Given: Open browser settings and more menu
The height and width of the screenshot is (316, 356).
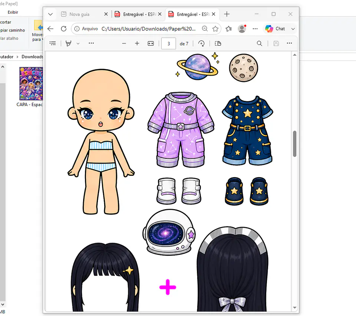Looking at the screenshot, I should (x=255, y=29).
